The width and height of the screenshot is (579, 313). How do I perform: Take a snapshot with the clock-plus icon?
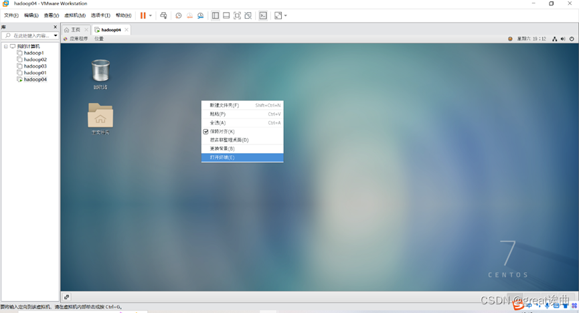(178, 15)
